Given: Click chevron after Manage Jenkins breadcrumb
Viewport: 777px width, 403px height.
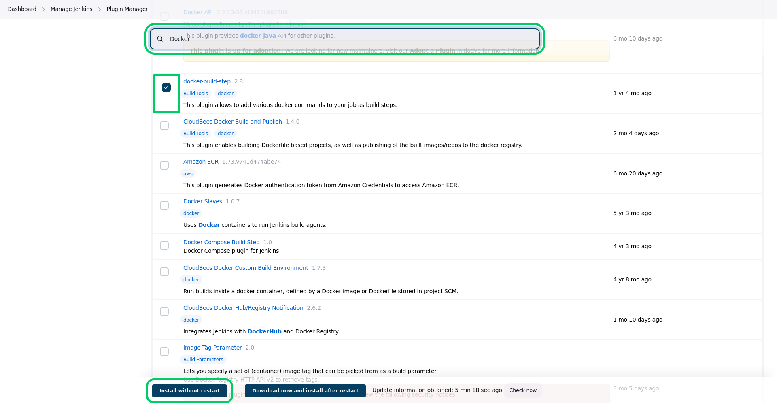Looking at the screenshot, I should coord(100,9).
